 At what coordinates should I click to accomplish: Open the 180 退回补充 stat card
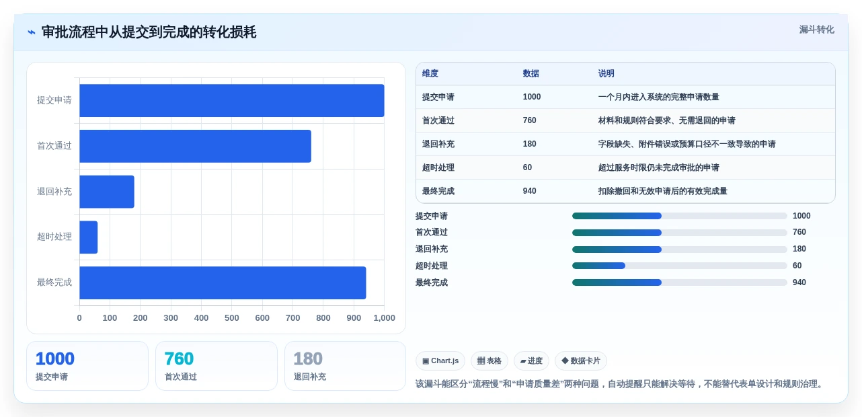click(346, 366)
